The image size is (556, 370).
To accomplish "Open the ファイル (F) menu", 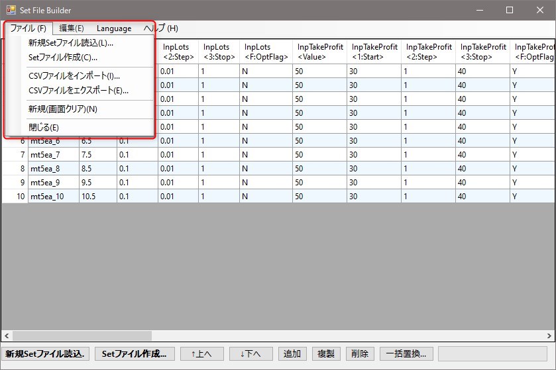I will pos(28,28).
